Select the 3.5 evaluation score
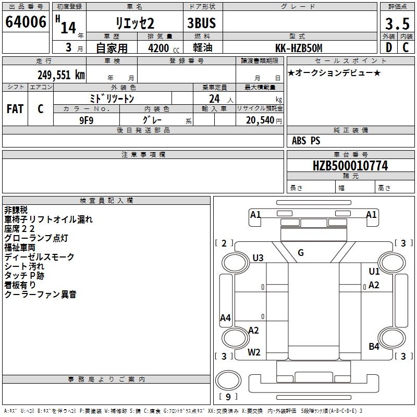This screenshot has width=417, height=417. [397, 23]
